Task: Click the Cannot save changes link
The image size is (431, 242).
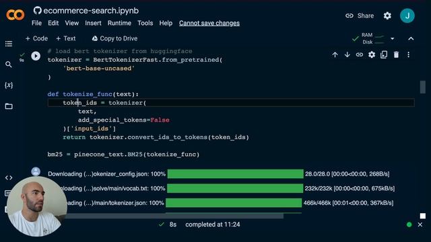Action: (x=209, y=23)
